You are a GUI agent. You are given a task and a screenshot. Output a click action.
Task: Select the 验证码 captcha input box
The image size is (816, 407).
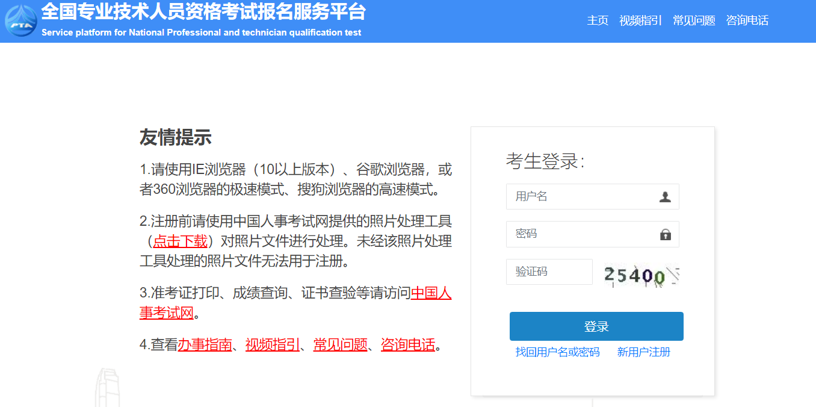coord(549,272)
